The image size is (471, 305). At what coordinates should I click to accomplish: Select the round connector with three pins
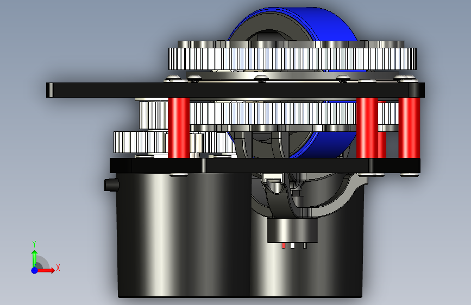pyautogui.click(x=292, y=230)
